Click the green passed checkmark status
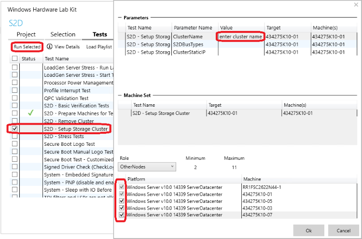The width and height of the screenshot is (362, 239). pyautogui.click(x=30, y=113)
